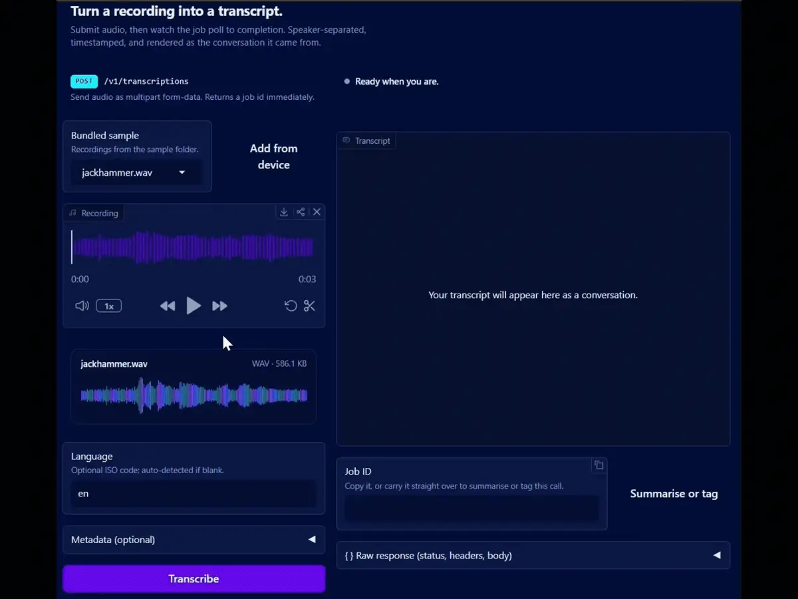This screenshot has height=599, width=798.
Task: Expand the Raw response section
Action: 533,555
